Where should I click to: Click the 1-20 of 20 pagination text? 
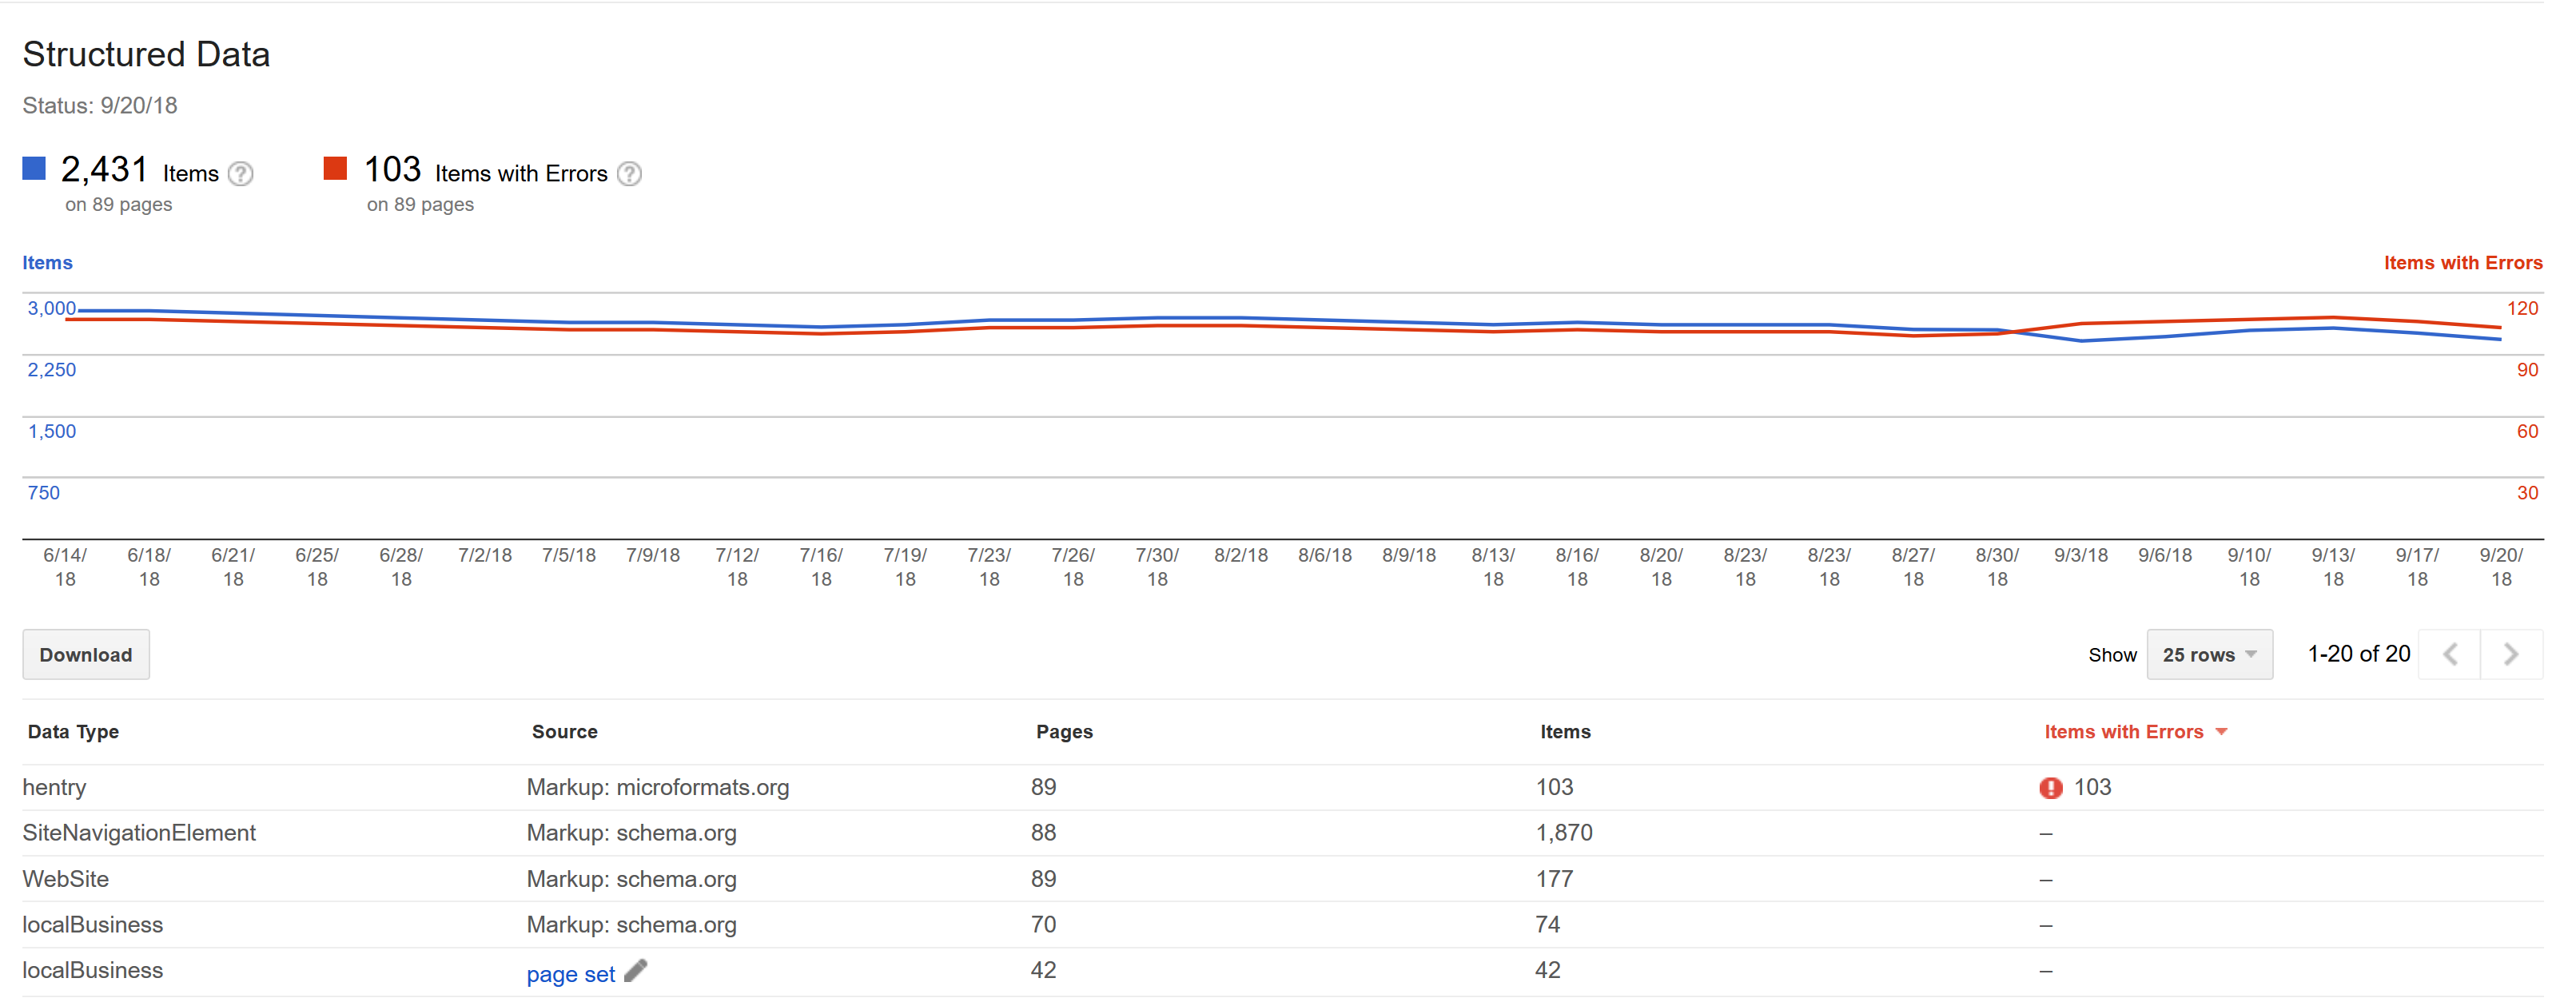click(x=2358, y=654)
